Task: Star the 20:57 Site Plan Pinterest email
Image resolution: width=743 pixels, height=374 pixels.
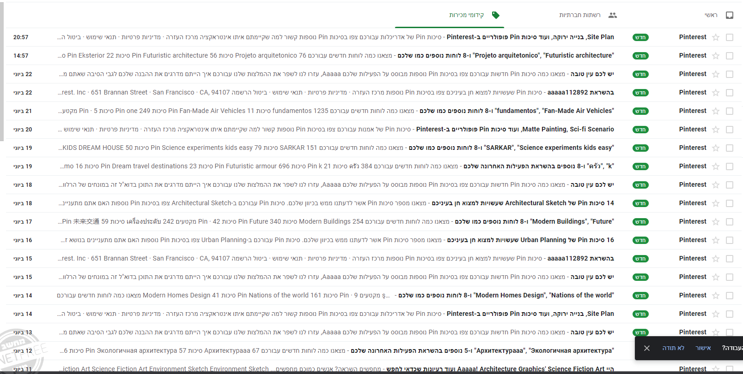Action: [x=716, y=37]
